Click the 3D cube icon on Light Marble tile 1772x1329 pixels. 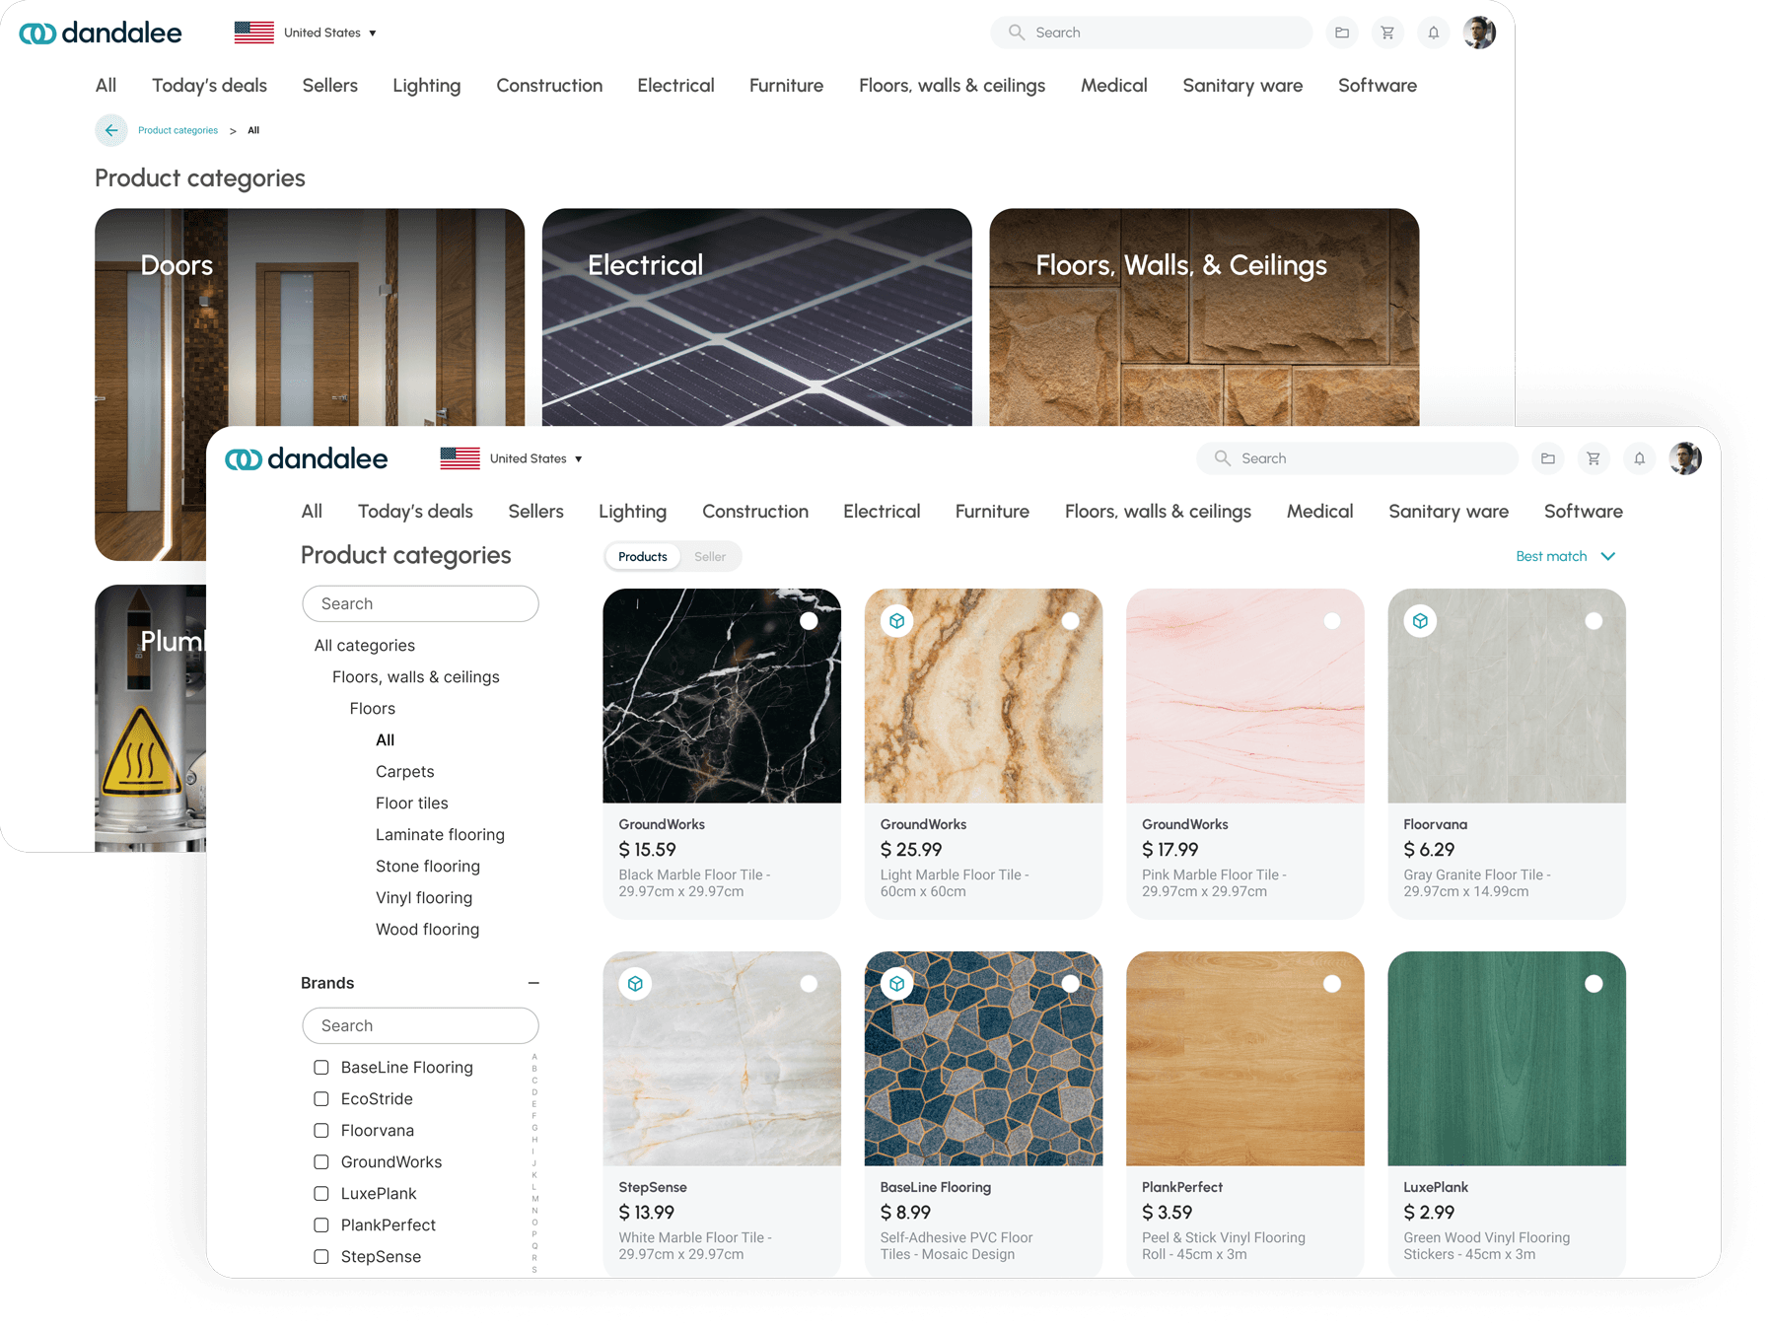click(896, 621)
